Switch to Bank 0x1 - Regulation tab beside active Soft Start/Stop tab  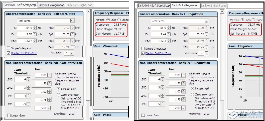click(x=51, y=5)
